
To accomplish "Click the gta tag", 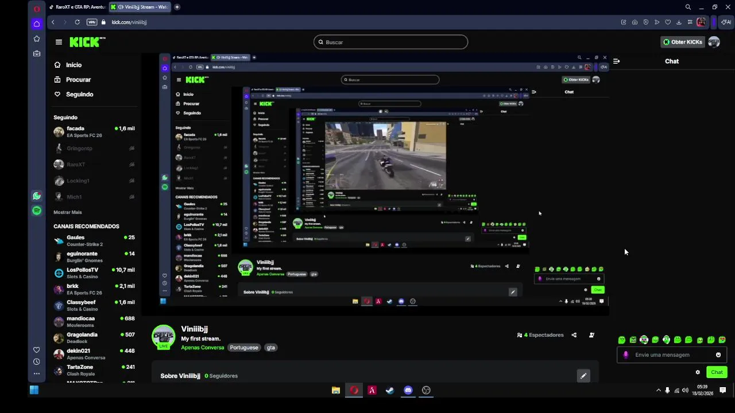I will (271, 348).
